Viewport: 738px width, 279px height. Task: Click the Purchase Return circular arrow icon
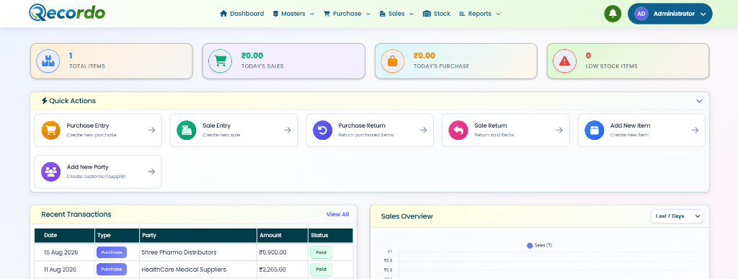pos(322,130)
